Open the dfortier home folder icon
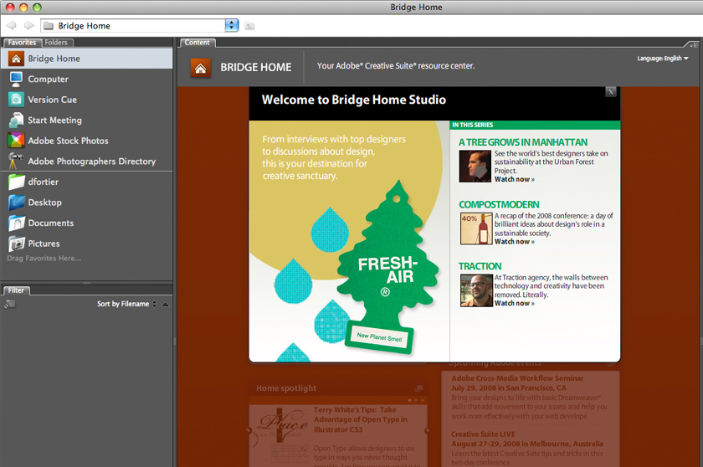703x467 pixels. tap(16, 182)
